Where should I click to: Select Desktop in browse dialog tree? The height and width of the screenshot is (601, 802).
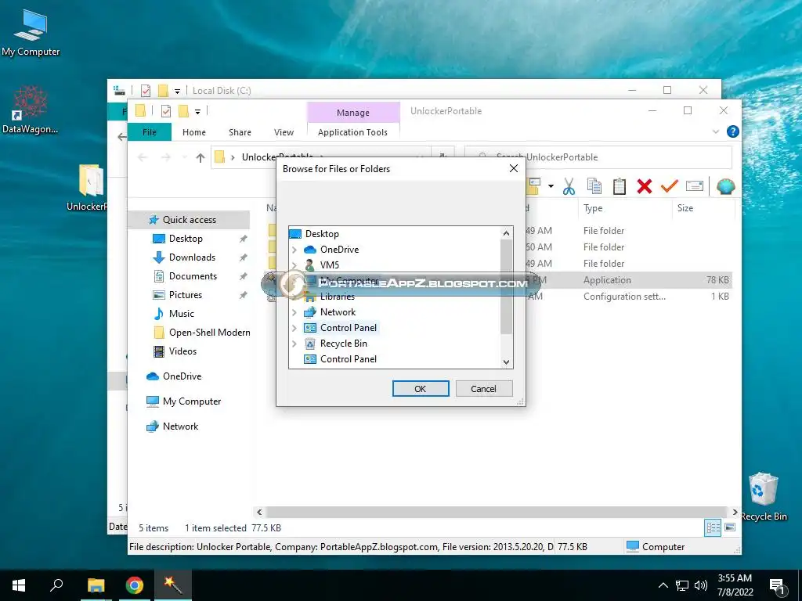point(322,233)
